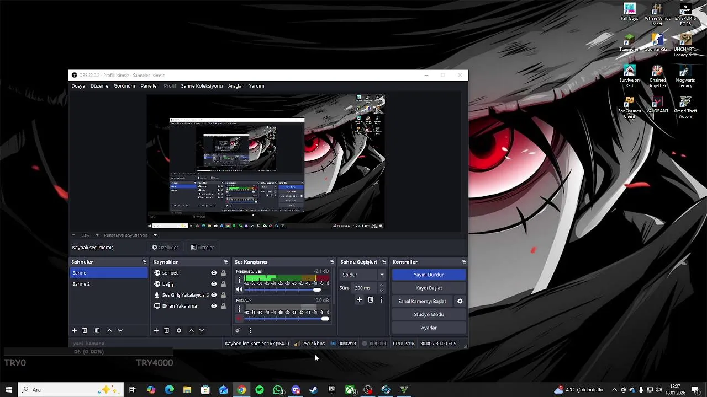
Task: Click the Sanal Kamerayı Başlat button
Action: pyautogui.click(x=423, y=301)
